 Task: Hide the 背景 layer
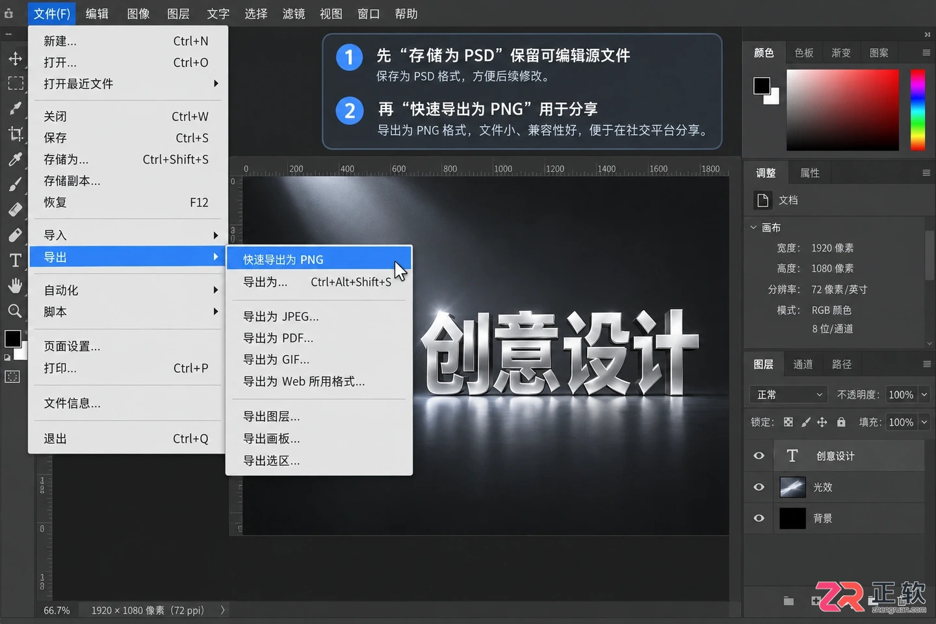coord(759,518)
